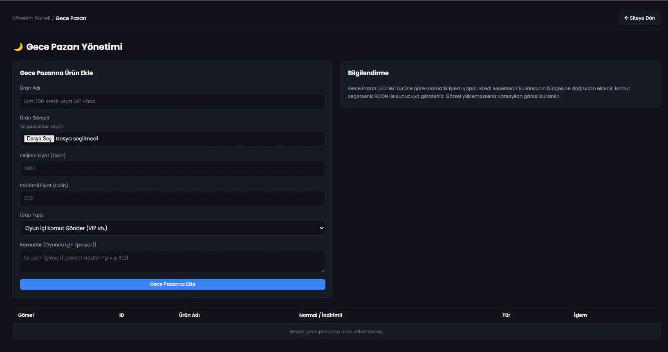Click the 'Dosya seçilmedi' file status text
Screen dimensions: 668x352
point(77,139)
